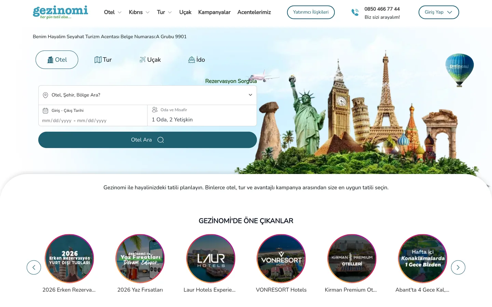Click the calendar icon beside Giriş - Çıkış Tarihi
The height and width of the screenshot is (307, 492).
pyautogui.click(x=45, y=111)
